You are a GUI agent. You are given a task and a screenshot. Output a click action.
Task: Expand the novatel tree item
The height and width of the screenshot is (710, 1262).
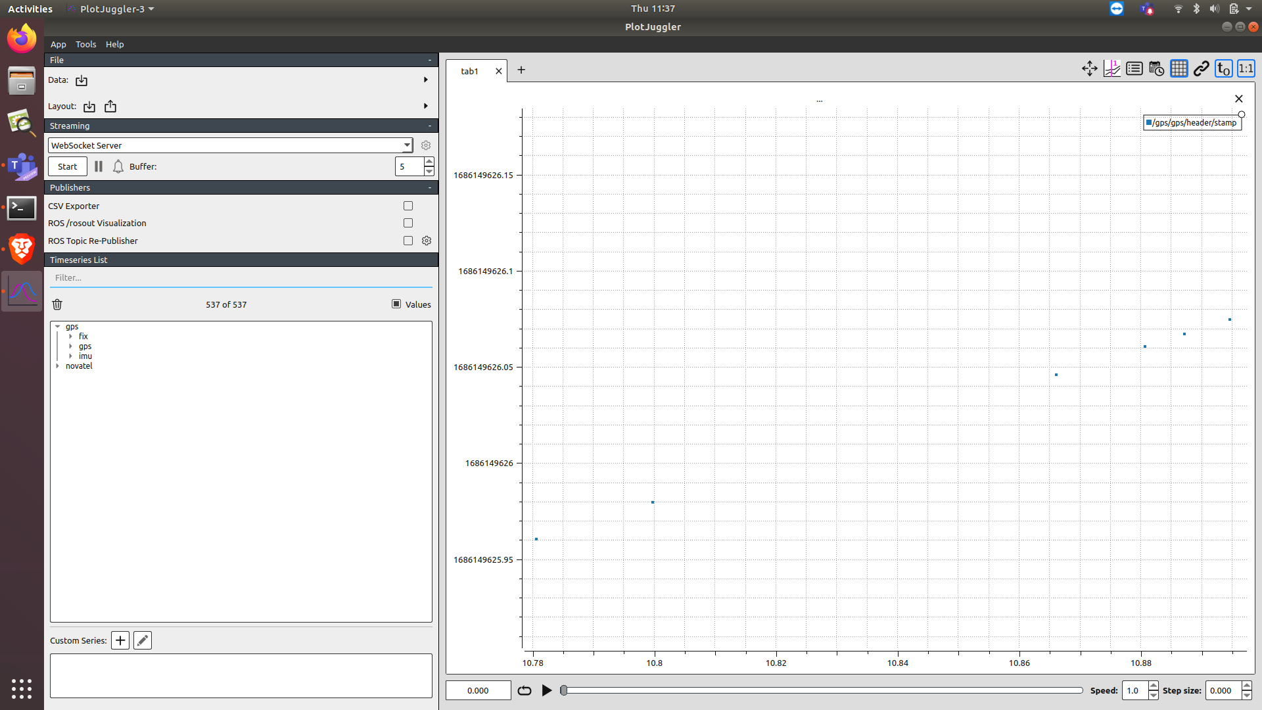pyautogui.click(x=57, y=366)
